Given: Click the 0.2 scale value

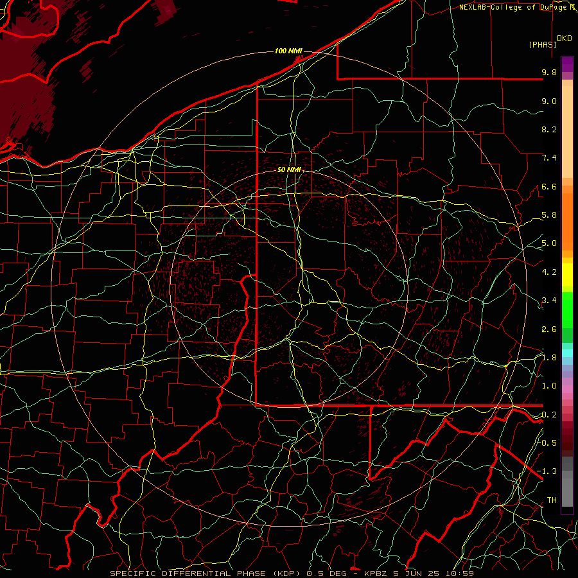Looking at the screenshot, I should pyautogui.click(x=549, y=415).
